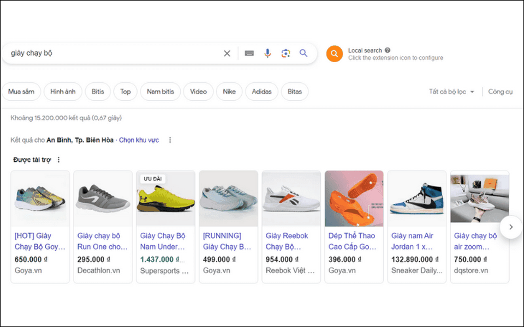Open Dép Thể Thao Cao Cấp link
524x327 pixels.
tap(352, 241)
